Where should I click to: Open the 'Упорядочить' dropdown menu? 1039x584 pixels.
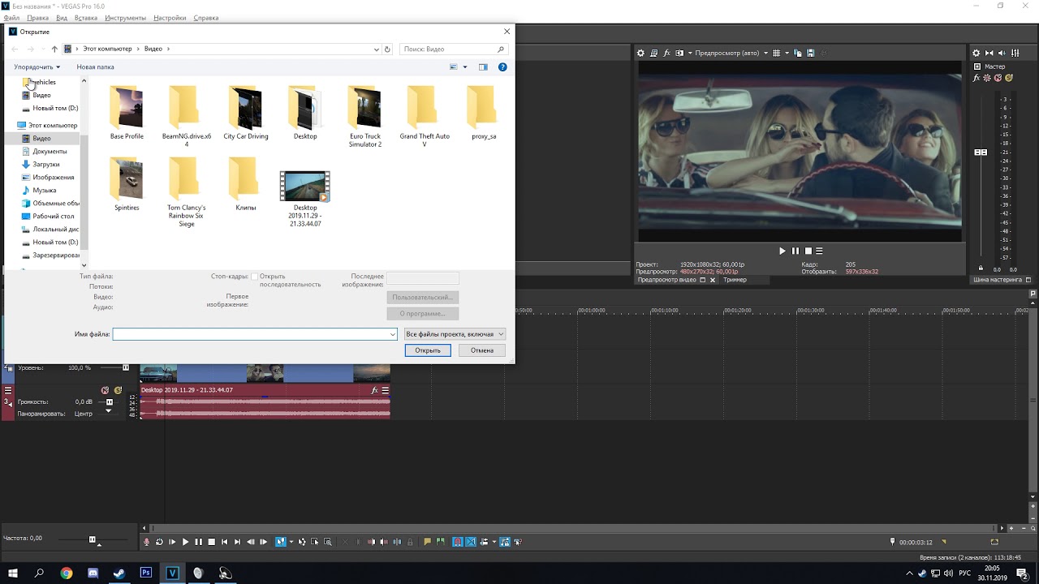click(37, 67)
